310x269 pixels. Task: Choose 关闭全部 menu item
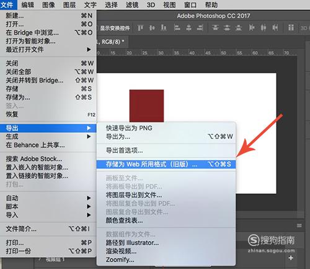click(x=48, y=71)
